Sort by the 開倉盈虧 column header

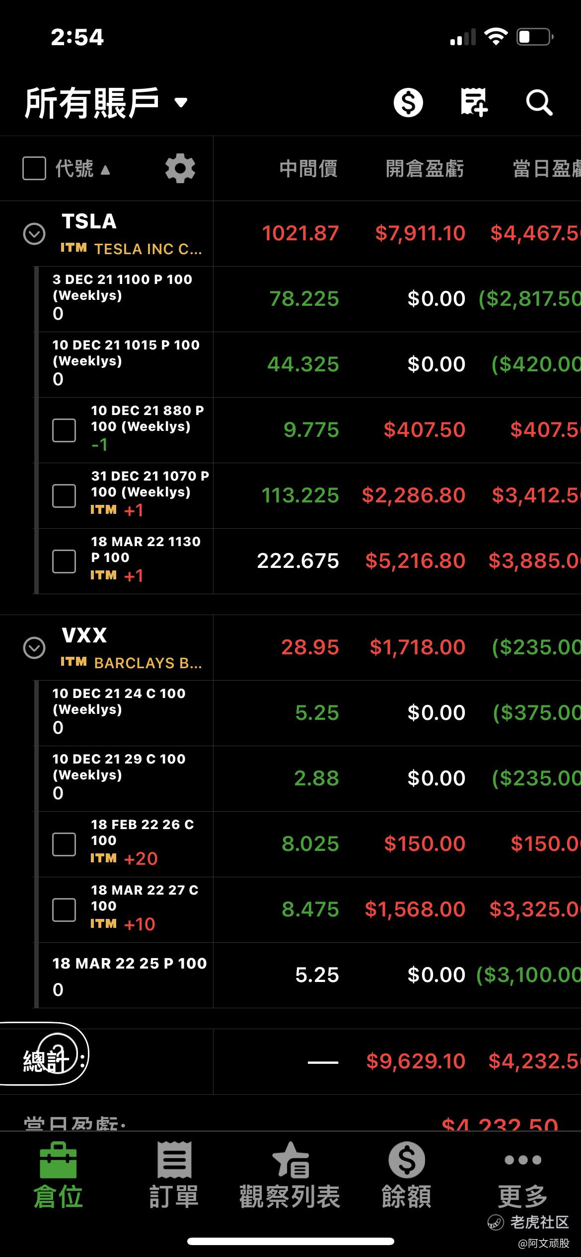[x=425, y=169]
